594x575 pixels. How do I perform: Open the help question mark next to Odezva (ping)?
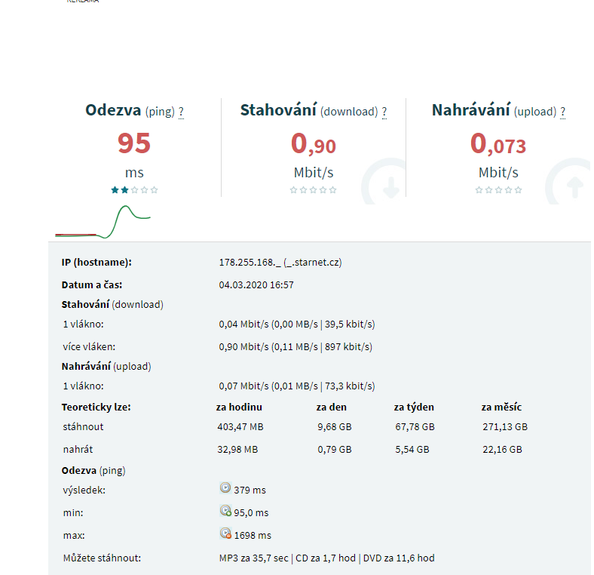[x=181, y=112]
